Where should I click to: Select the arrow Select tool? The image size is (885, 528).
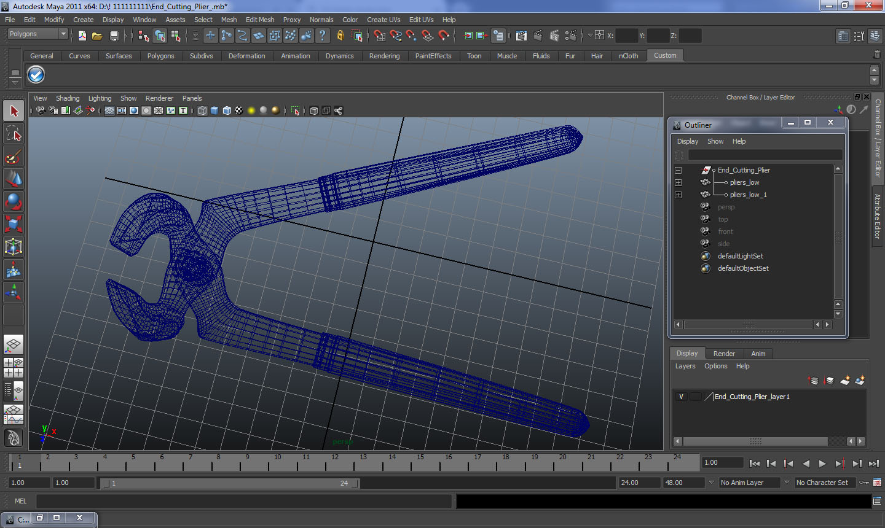14,111
